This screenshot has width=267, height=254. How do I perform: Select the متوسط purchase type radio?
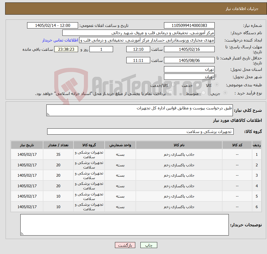[204, 93]
